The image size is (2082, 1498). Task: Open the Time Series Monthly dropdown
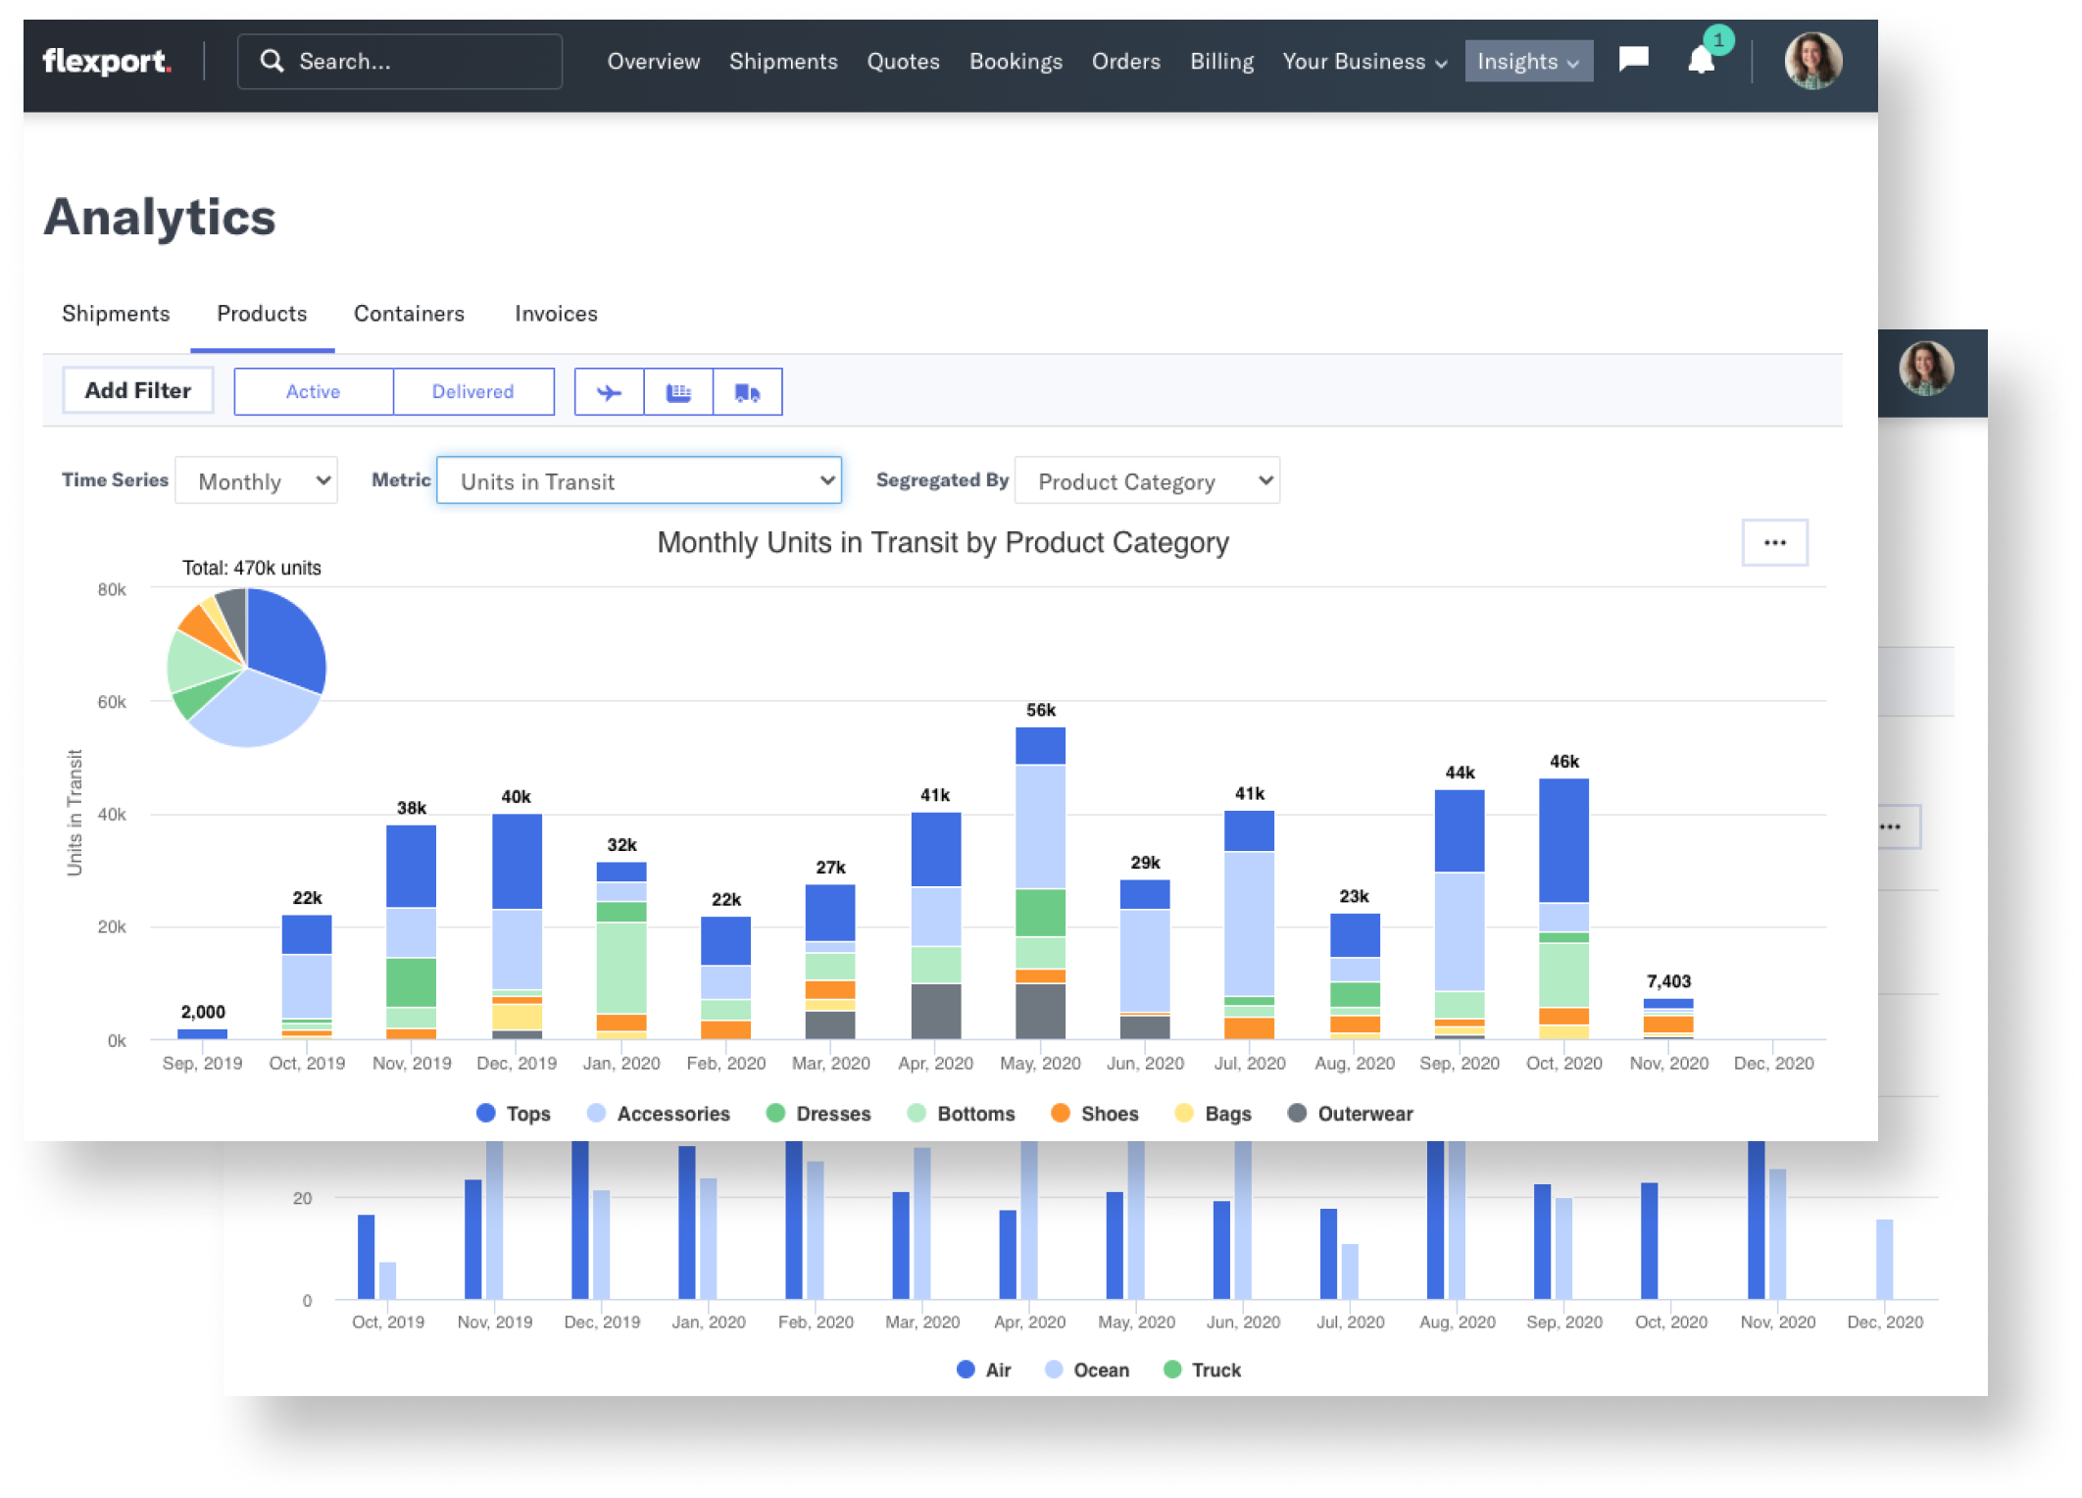(256, 480)
